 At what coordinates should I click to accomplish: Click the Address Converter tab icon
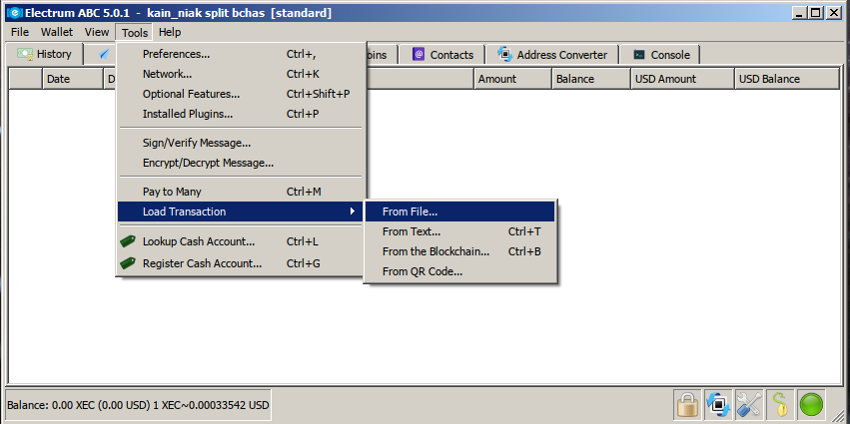[x=504, y=54]
